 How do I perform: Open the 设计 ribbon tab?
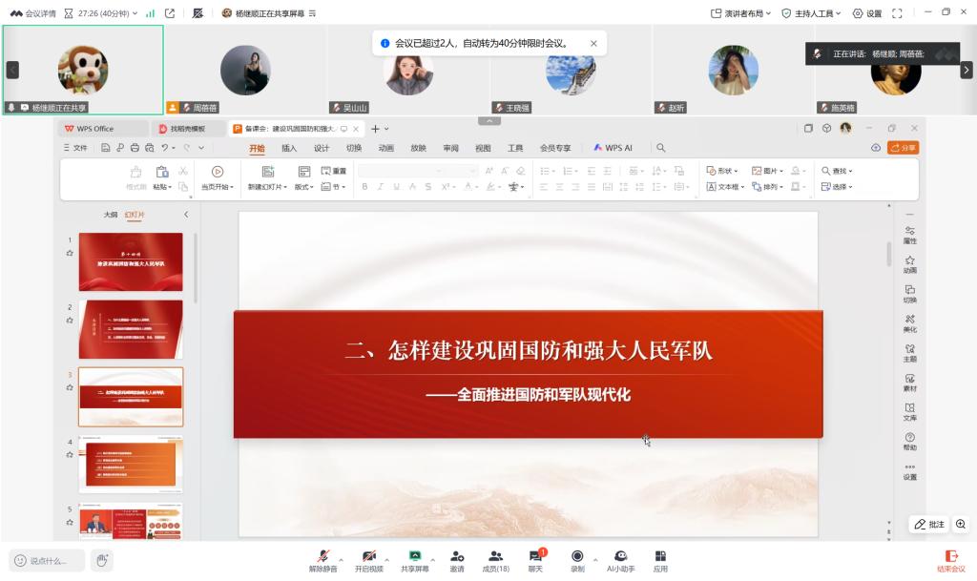322,148
